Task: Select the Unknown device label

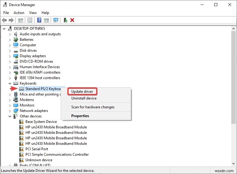Action: (39, 160)
